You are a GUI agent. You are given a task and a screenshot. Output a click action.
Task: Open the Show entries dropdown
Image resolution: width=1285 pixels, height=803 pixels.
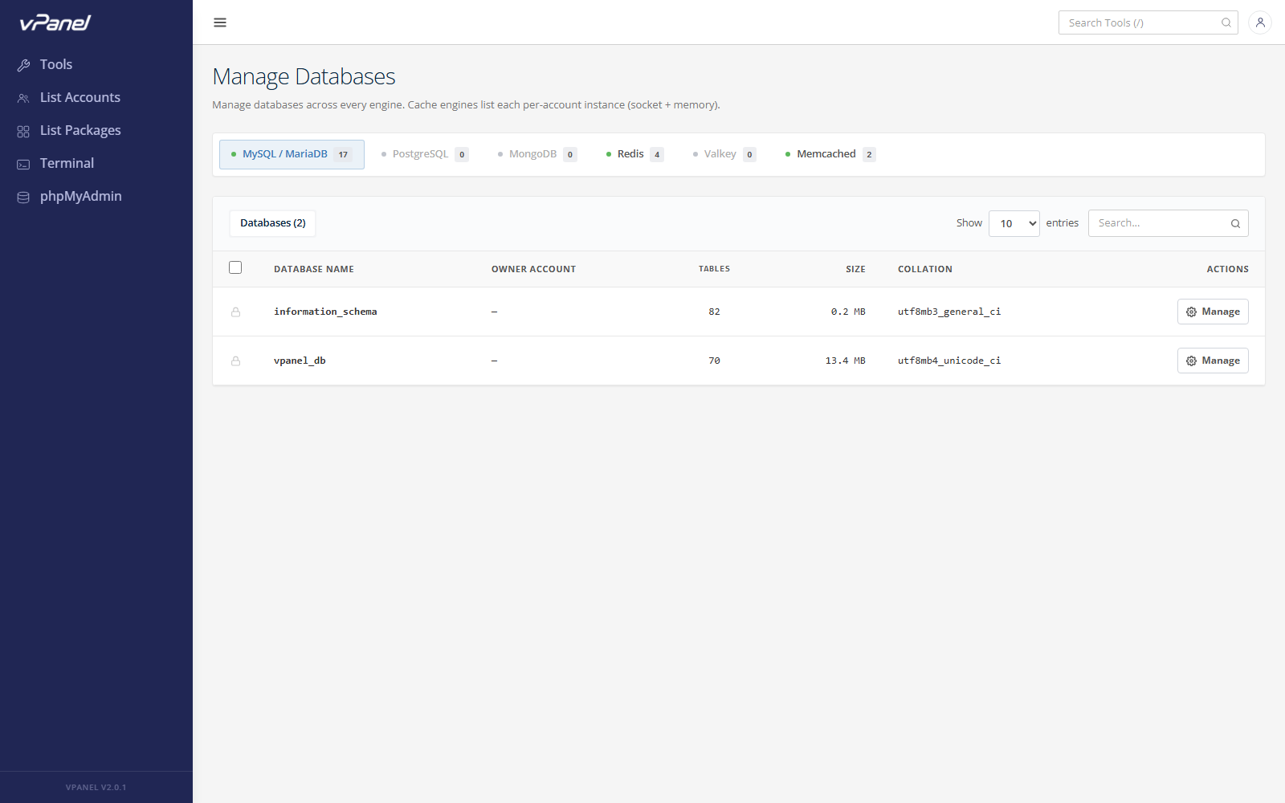coord(1014,223)
